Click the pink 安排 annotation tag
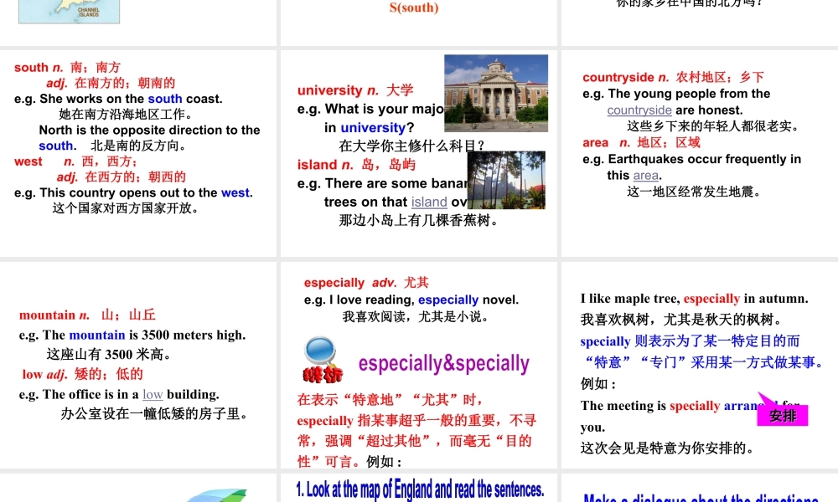The width and height of the screenshot is (838, 502). tap(782, 413)
